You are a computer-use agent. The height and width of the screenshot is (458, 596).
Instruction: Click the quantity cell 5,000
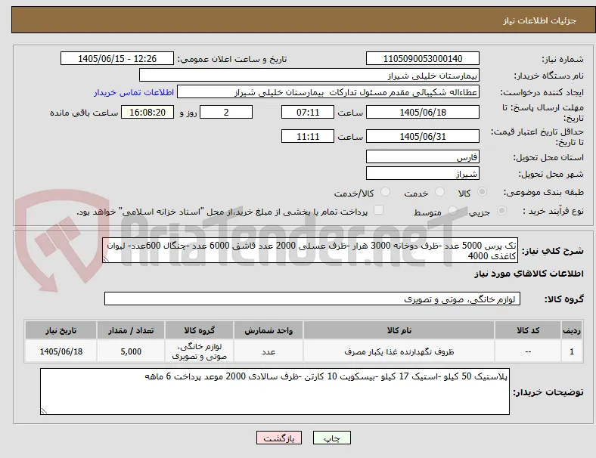point(131,351)
